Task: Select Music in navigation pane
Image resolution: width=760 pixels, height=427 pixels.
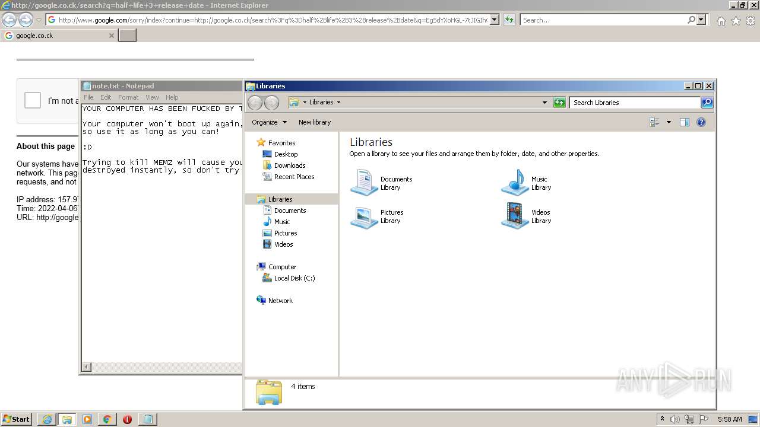Action: tap(282, 222)
